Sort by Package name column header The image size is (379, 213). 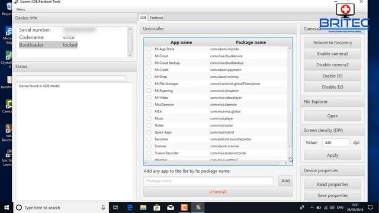point(251,42)
